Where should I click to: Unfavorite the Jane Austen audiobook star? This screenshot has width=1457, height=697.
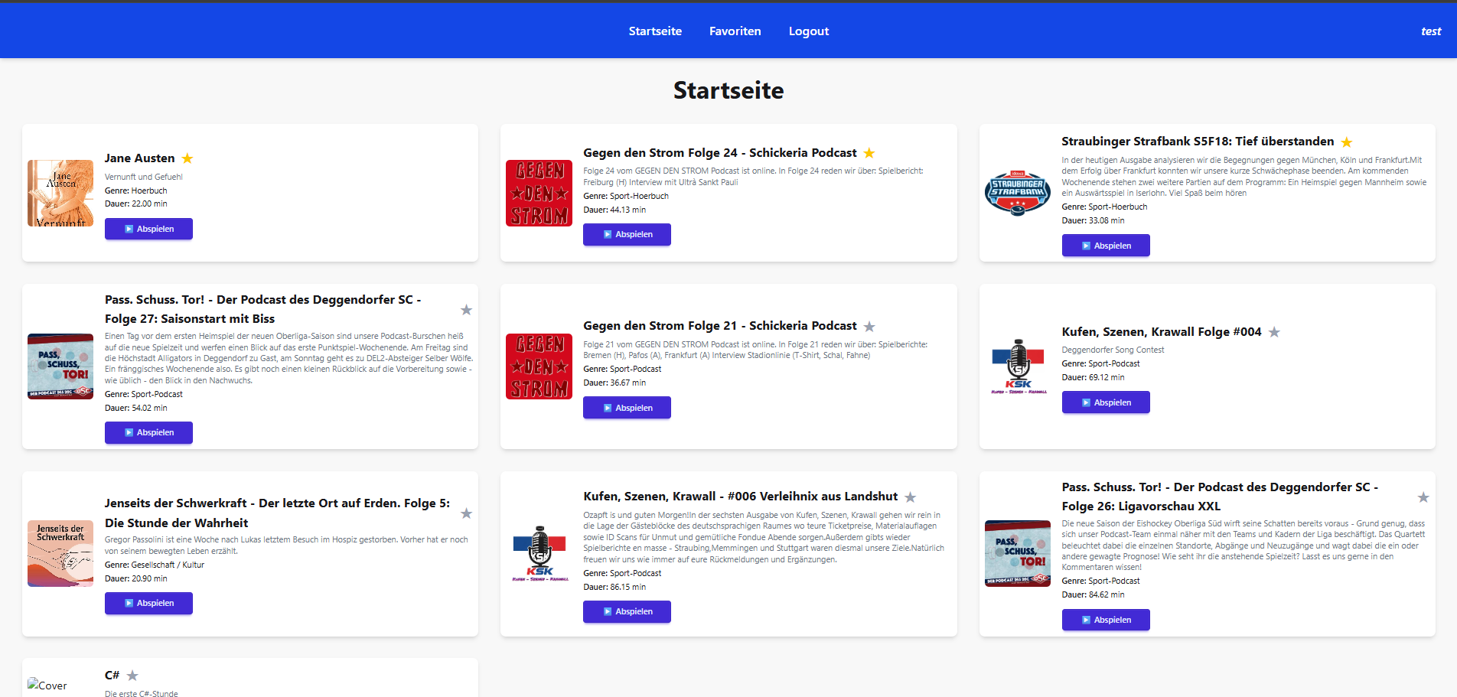click(x=187, y=158)
